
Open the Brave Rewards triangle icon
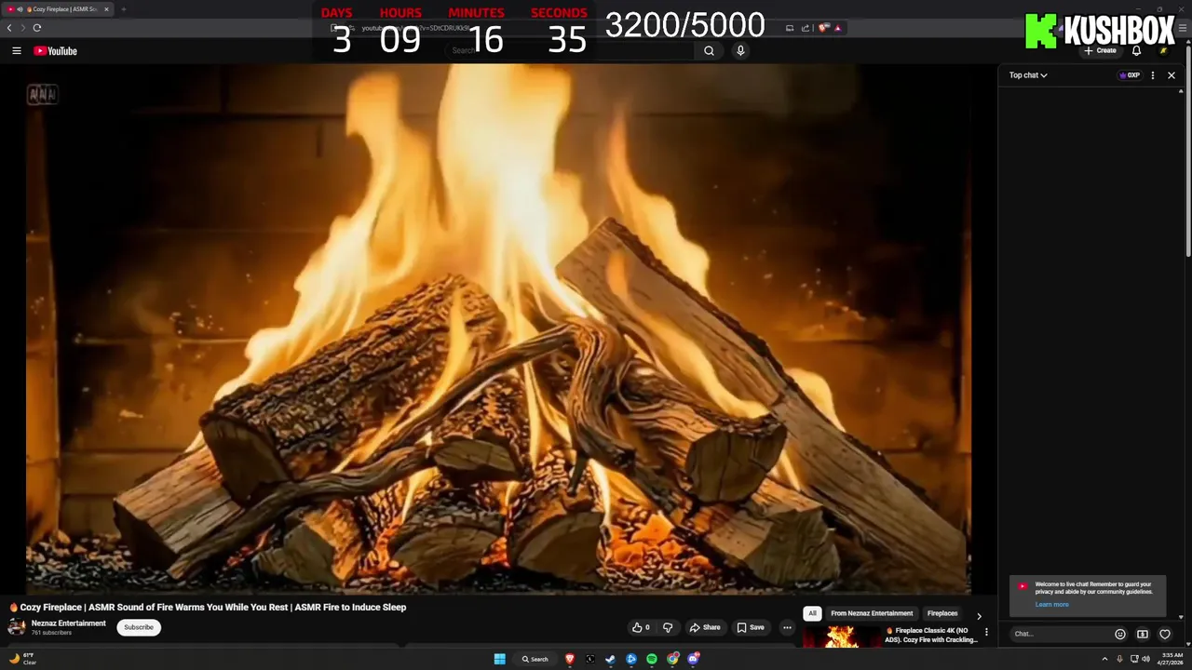coord(838,28)
